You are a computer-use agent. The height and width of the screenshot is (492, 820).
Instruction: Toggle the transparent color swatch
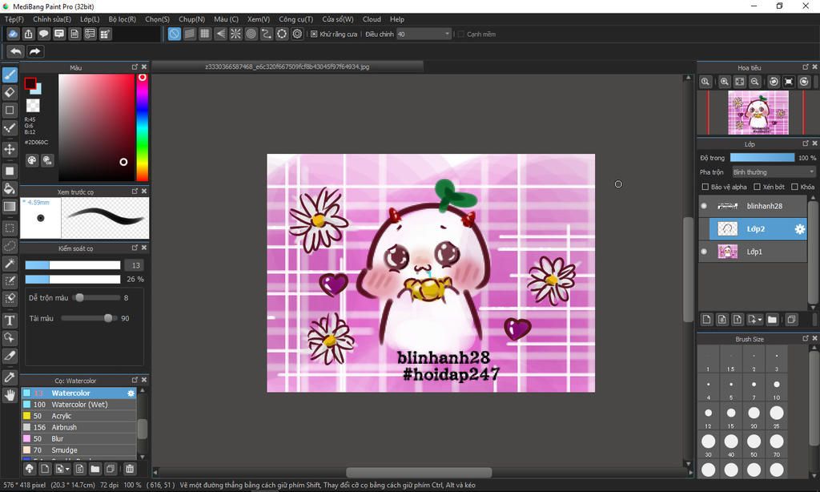(33, 106)
